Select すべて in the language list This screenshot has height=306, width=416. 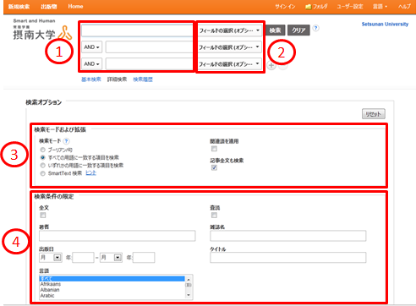(112, 279)
